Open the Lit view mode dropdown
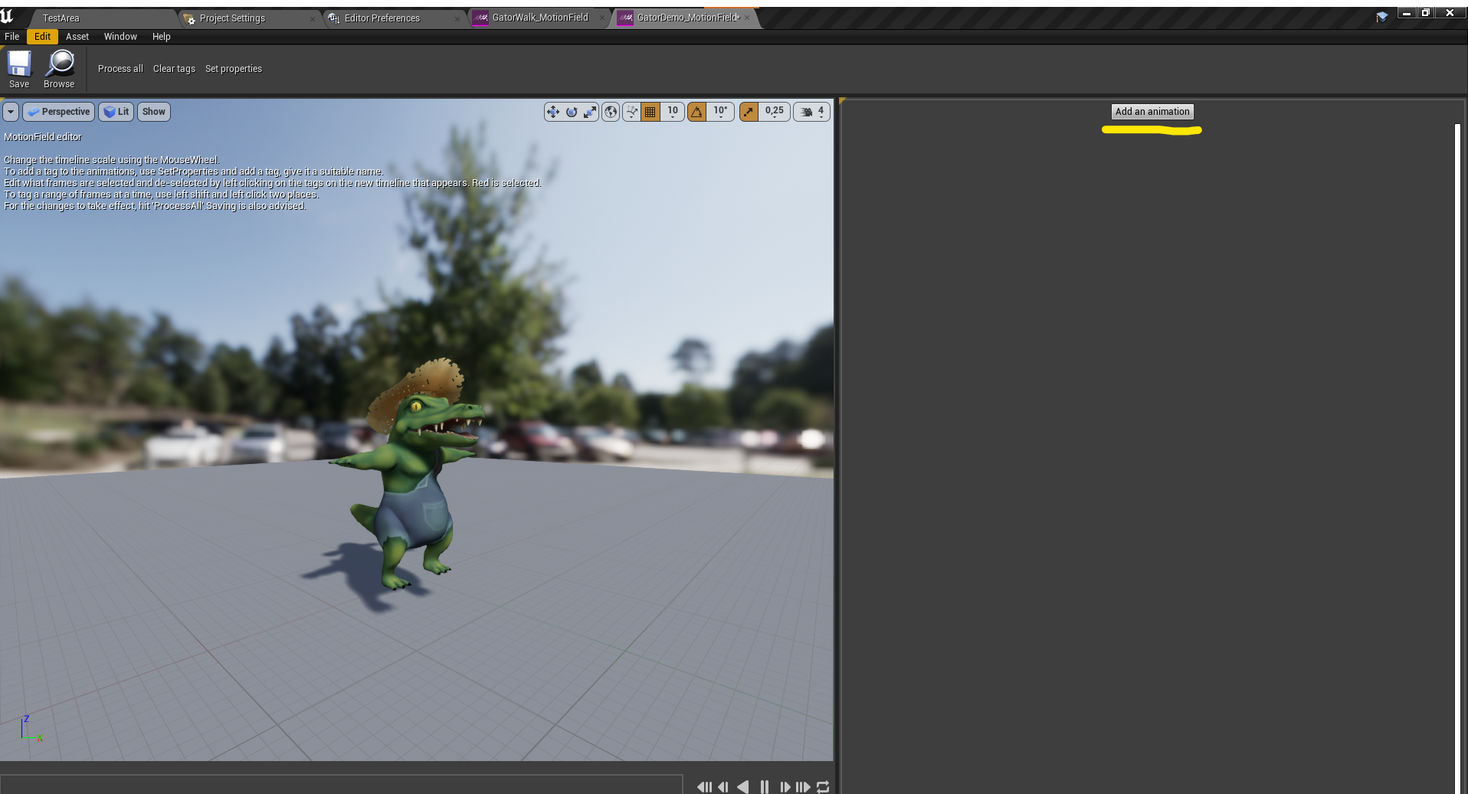The height and width of the screenshot is (794, 1468). pos(116,112)
